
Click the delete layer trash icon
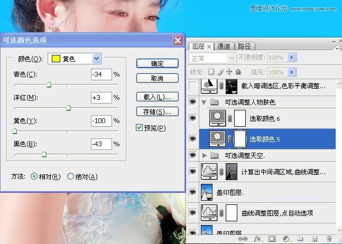pyautogui.click(x=329, y=239)
